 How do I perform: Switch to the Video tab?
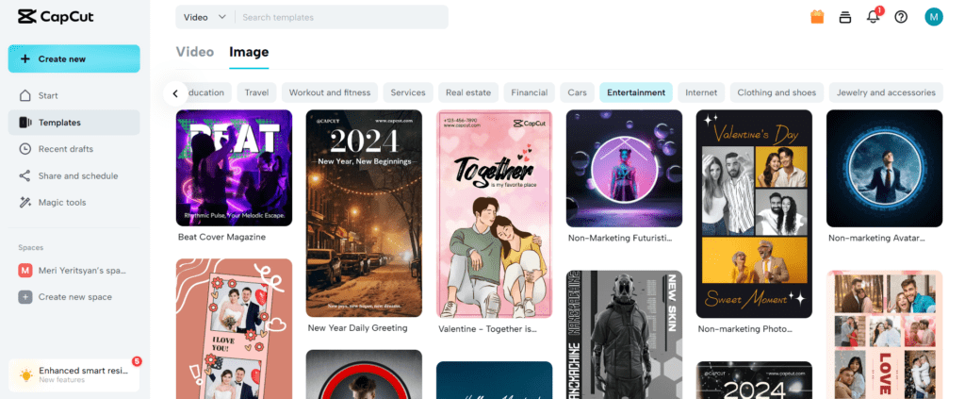click(195, 52)
